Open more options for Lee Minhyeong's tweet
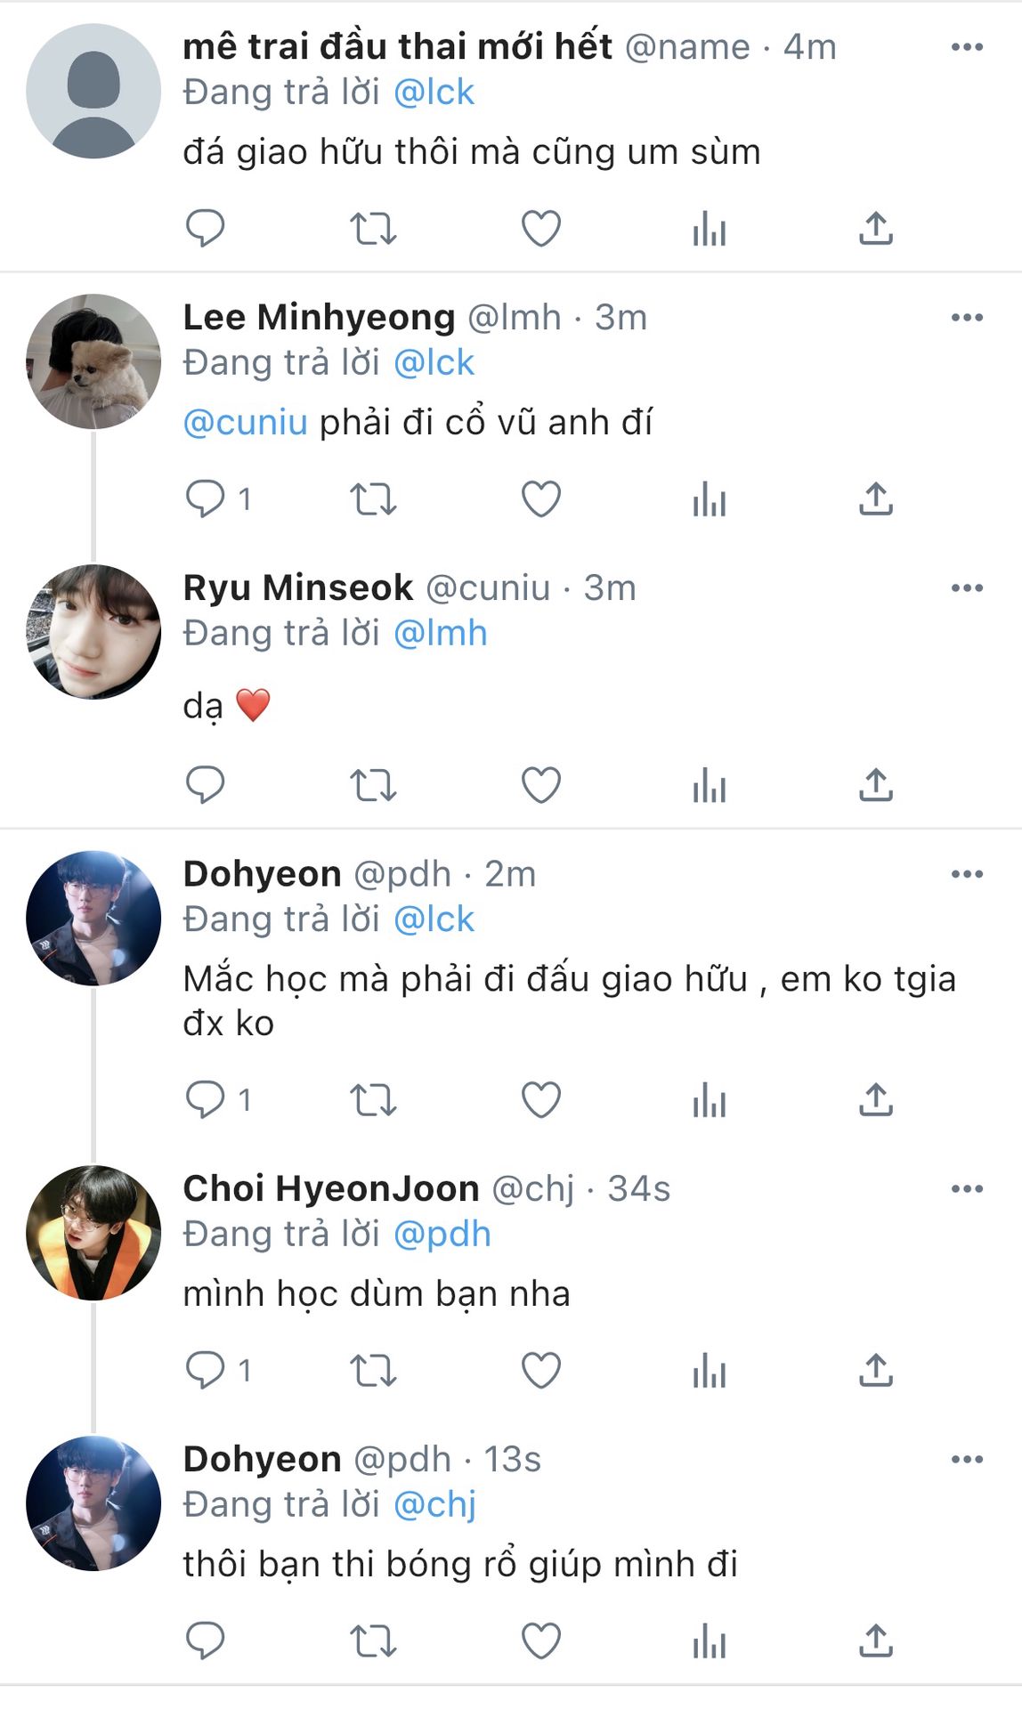The width and height of the screenshot is (1022, 1709). tap(967, 318)
